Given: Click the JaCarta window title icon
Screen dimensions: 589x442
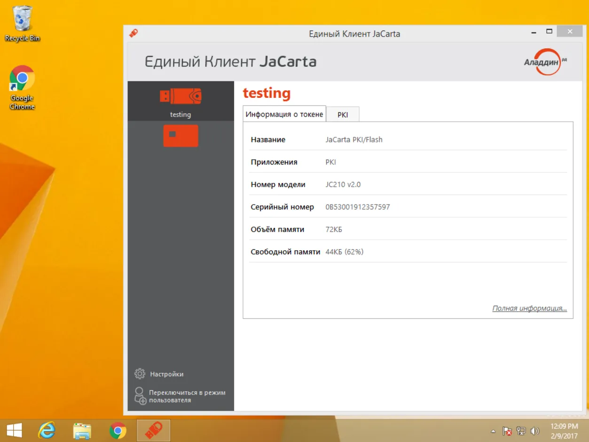Looking at the screenshot, I should (x=134, y=33).
